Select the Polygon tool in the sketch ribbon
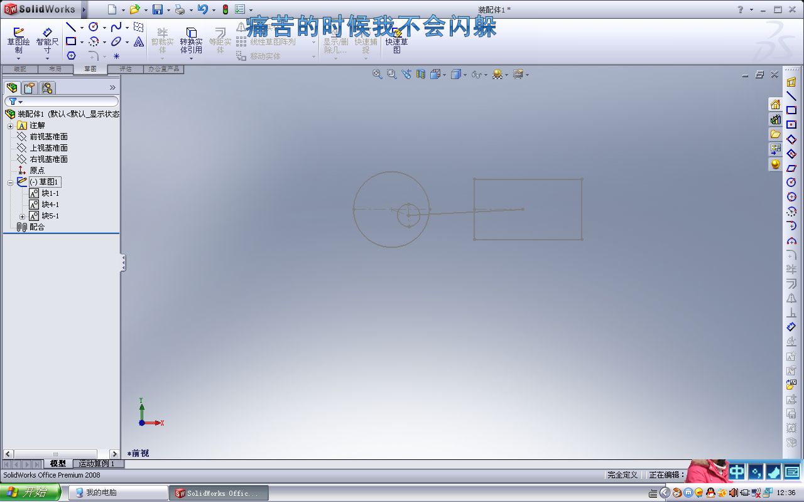This screenshot has width=804, height=502. pyautogui.click(x=71, y=56)
